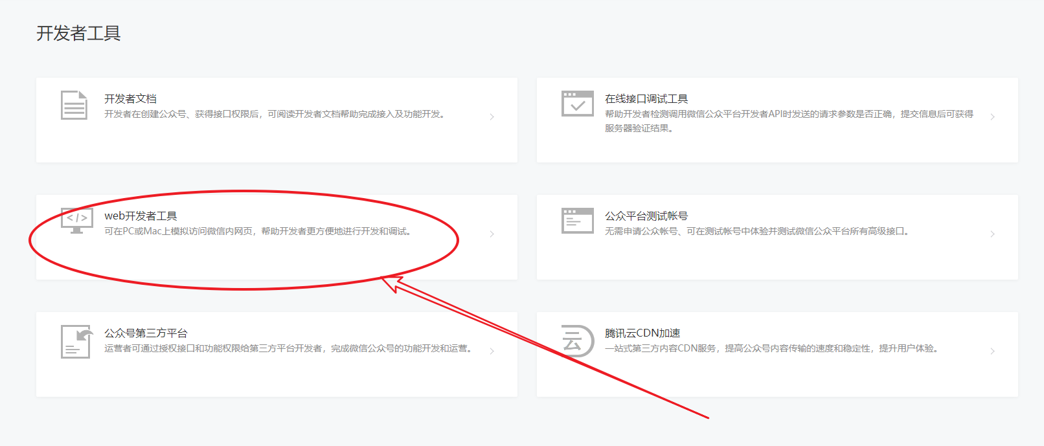Open the 在线接口调试工具 card arrow
The height and width of the screenshot is (446, 1044).
point(993,117)
